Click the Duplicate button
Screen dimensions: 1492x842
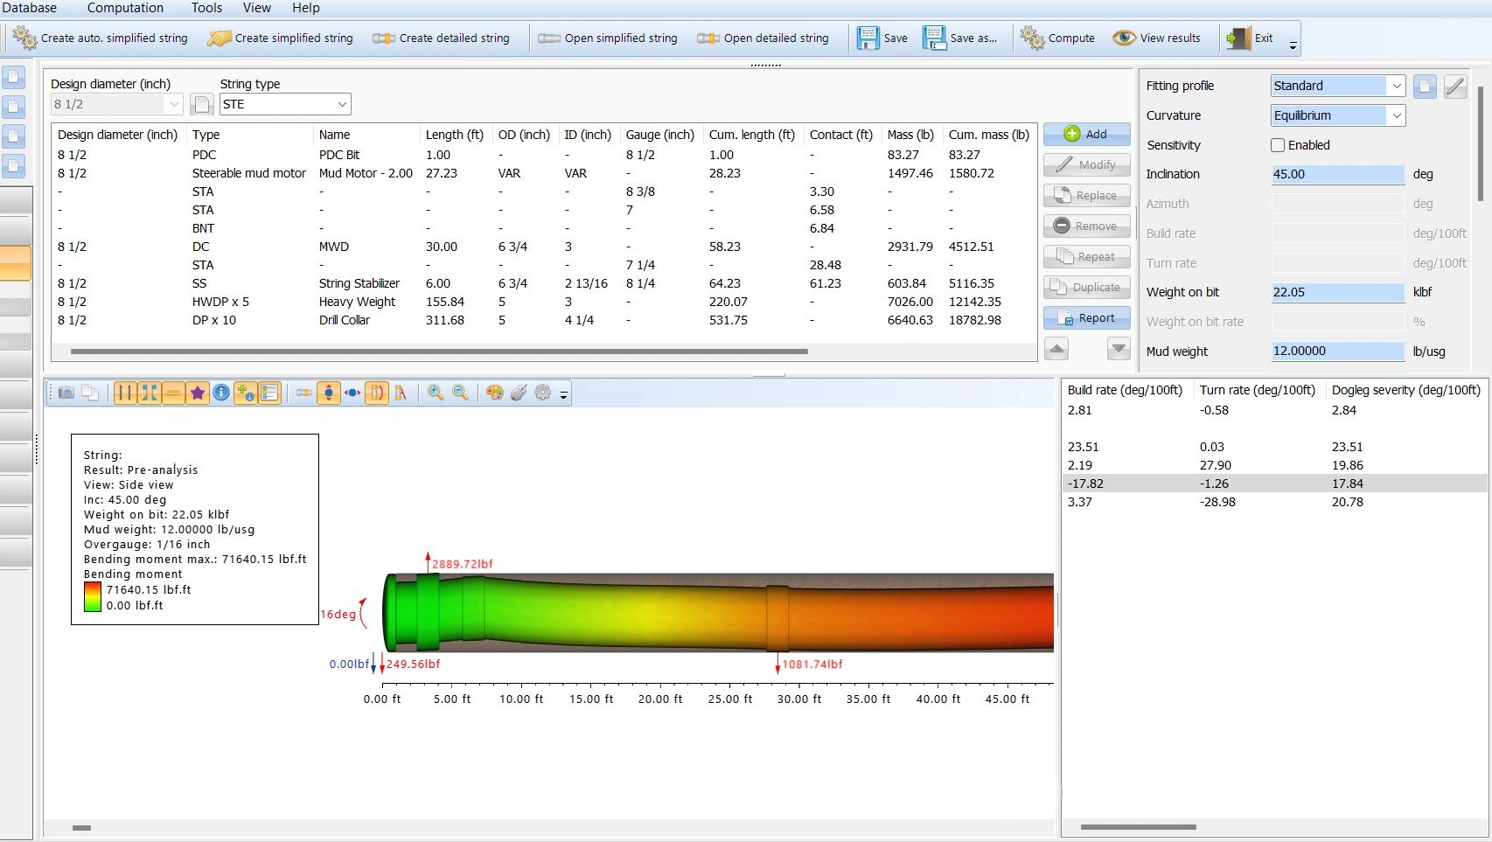pyautogui.click(x=1086, y=287)
